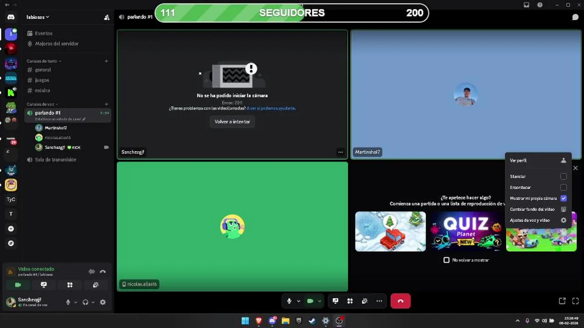Check the Silenciar checkbox
The image size is (584, 328).
pos(563,176)
